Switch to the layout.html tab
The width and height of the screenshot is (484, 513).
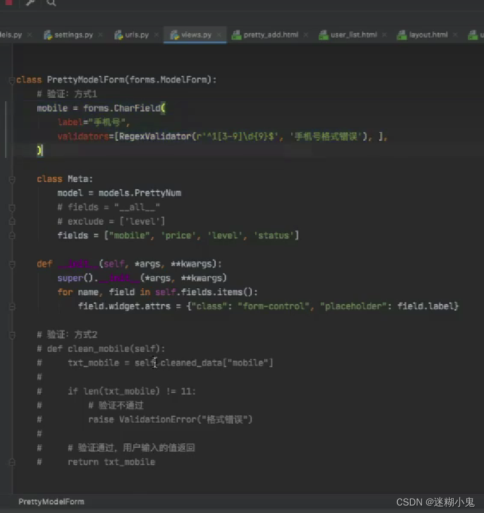428,35
